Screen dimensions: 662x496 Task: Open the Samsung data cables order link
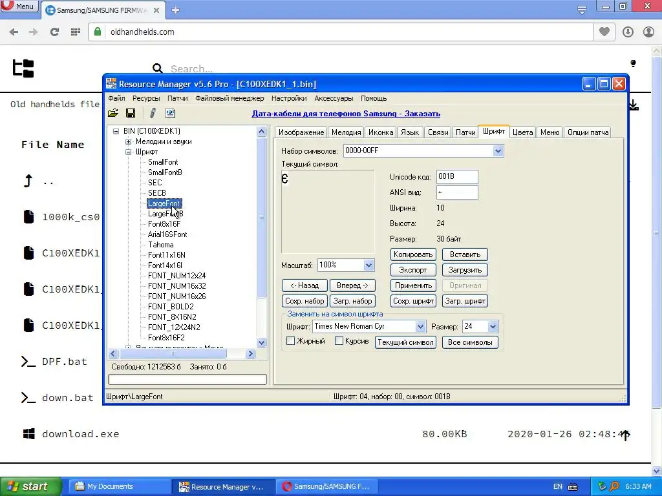tap(346, 114)
